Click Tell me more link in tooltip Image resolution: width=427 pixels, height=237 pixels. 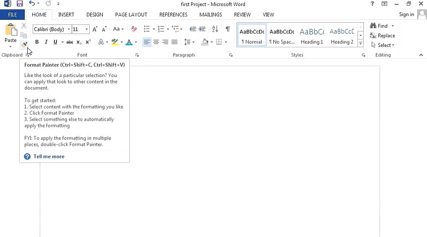(49, 156)
